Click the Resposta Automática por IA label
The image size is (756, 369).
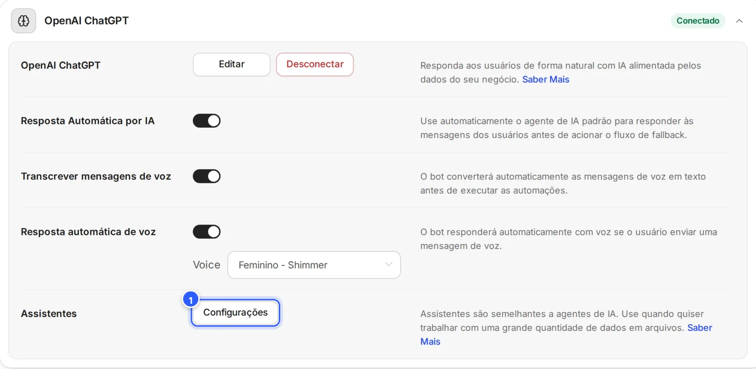88,121
